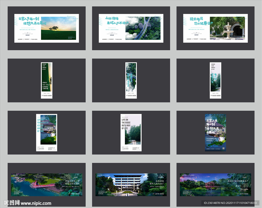Select the white villa poster with teal text

[47, 132]
